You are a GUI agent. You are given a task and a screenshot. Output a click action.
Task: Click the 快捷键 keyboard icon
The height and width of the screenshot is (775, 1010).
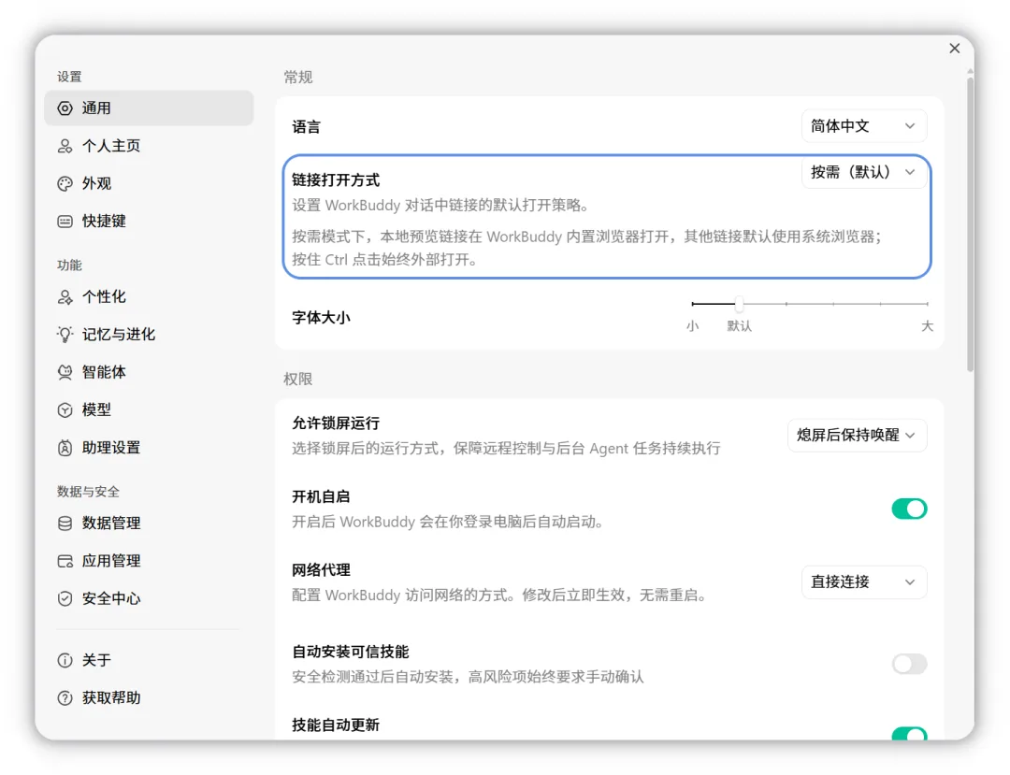[x=65, y=222]
